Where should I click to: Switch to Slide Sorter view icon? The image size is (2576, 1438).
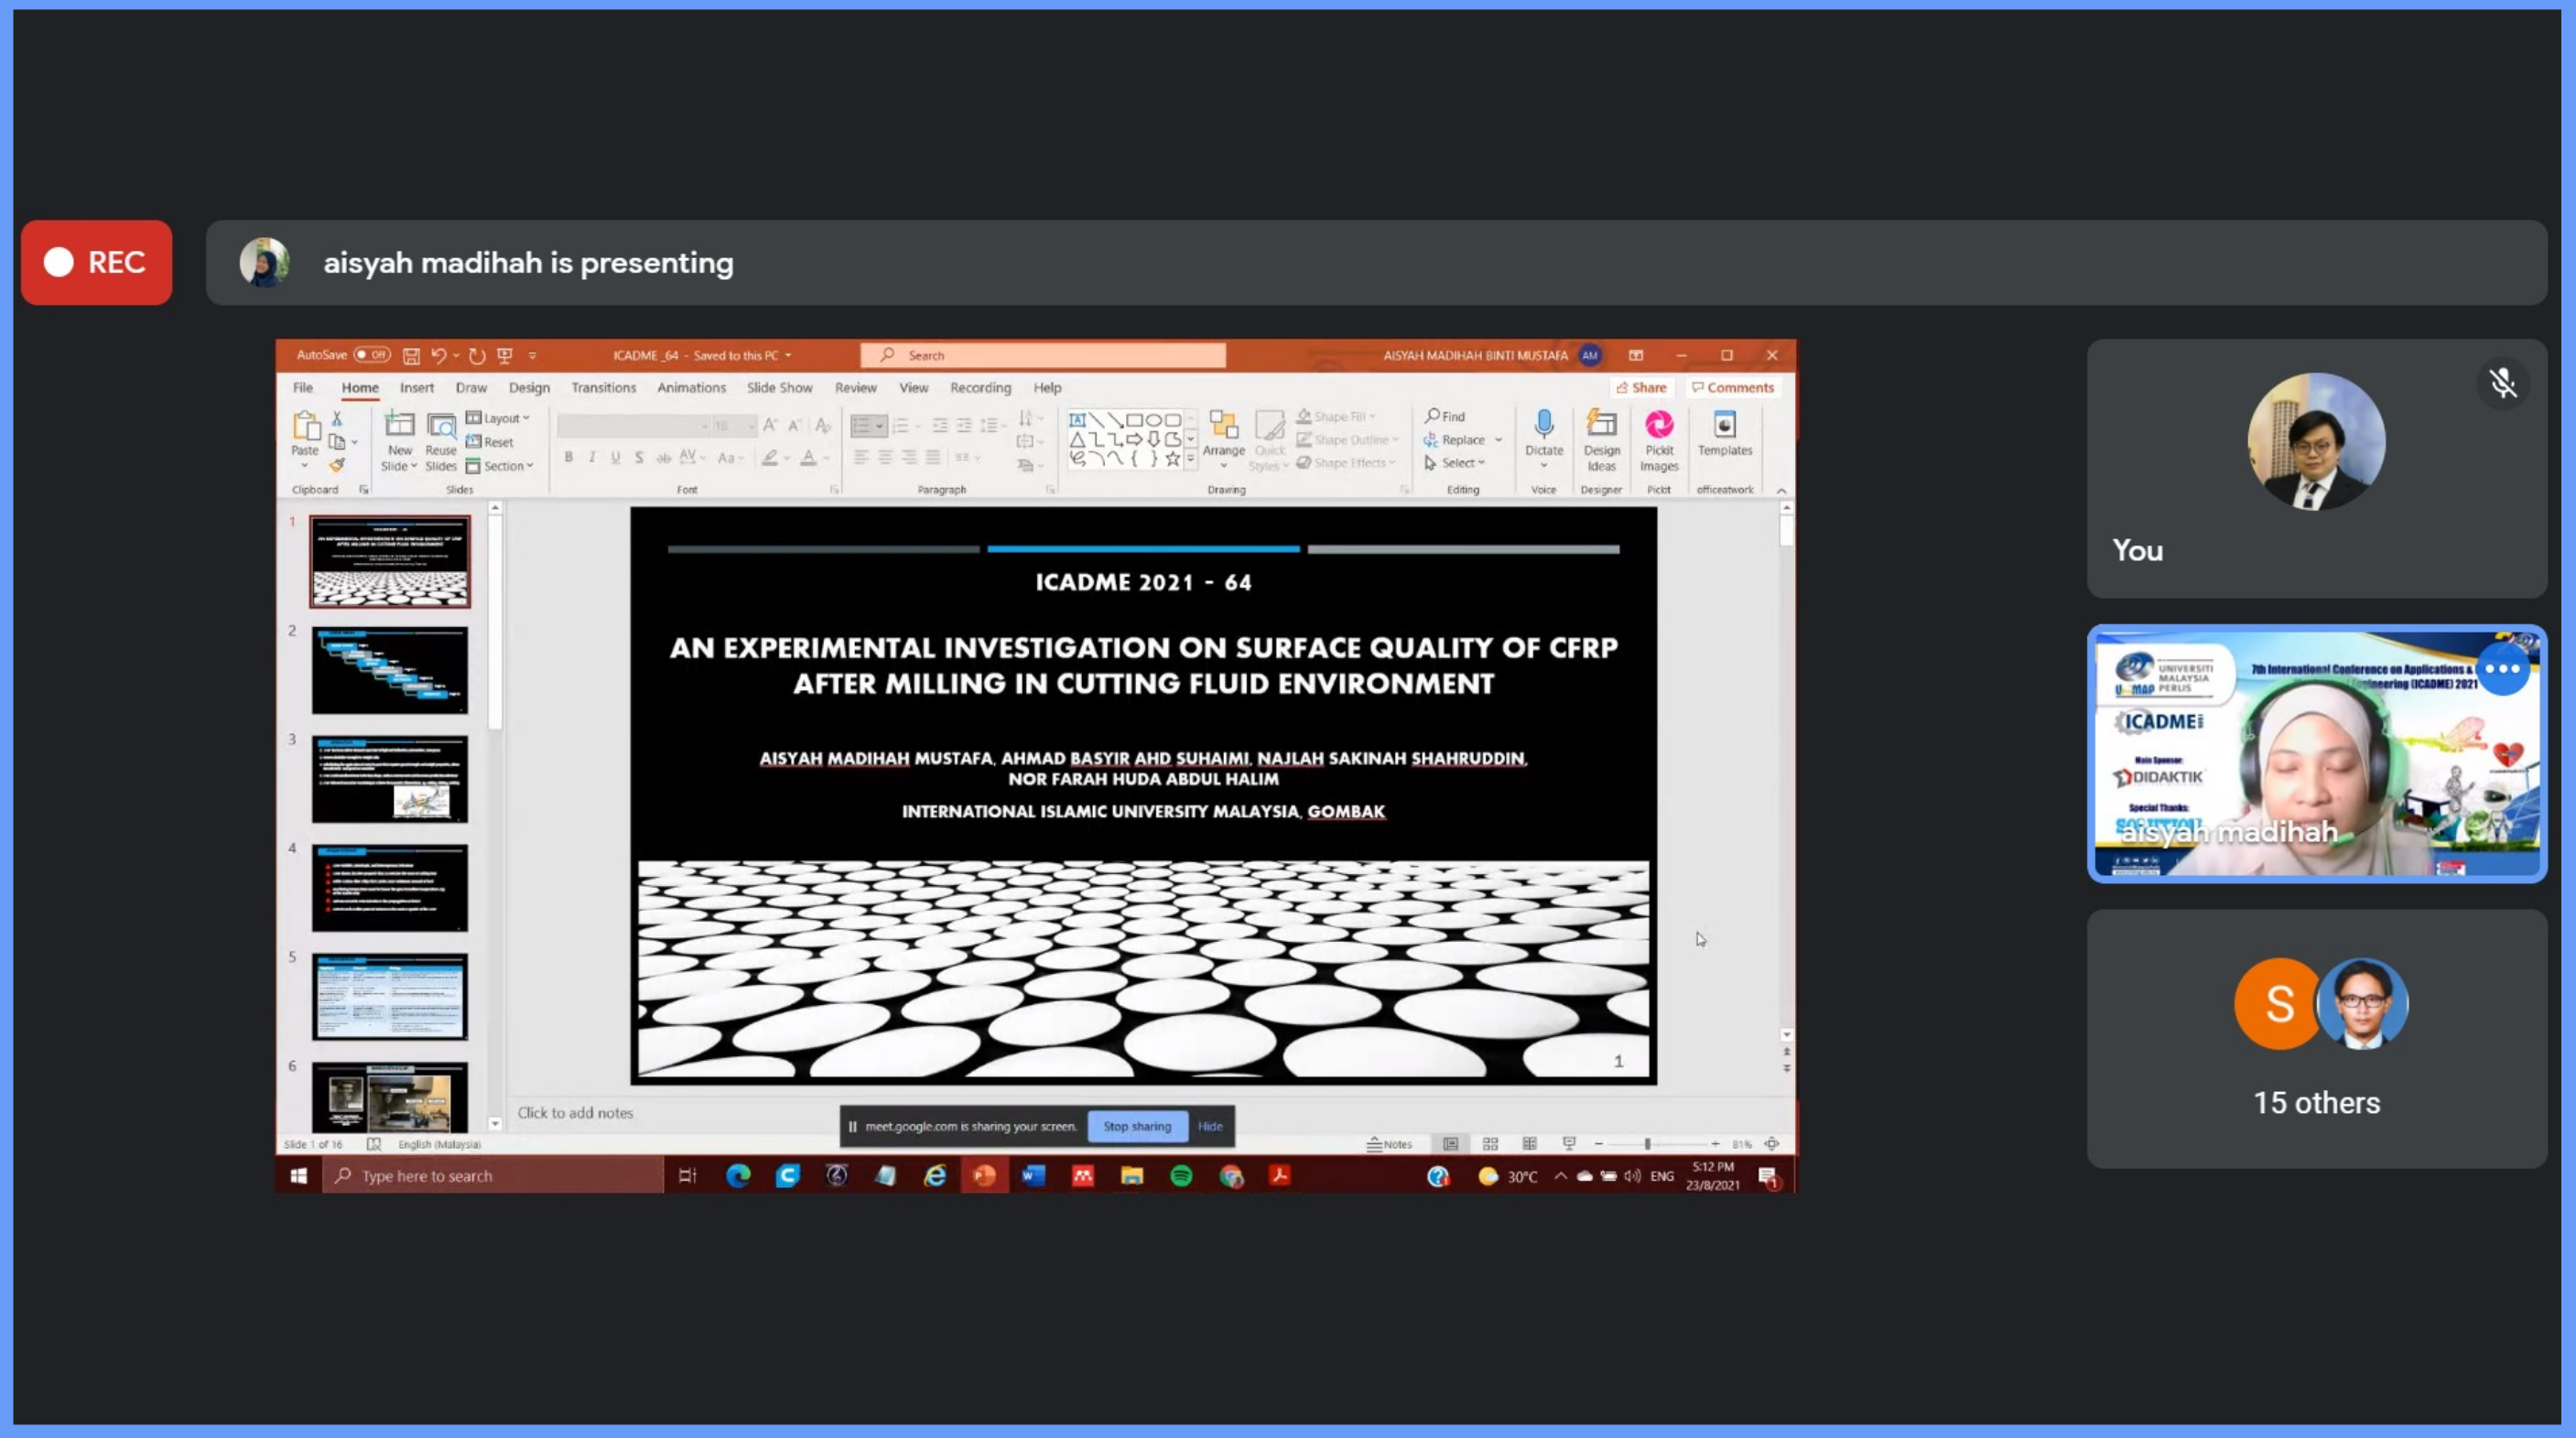tap(1490, 1144)
